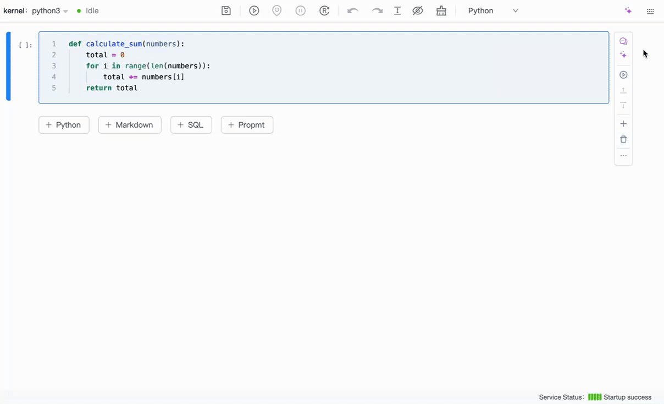Screen dimensions: 664x404
Task: Click the green service status bars indicator
Action: (595, 397)
